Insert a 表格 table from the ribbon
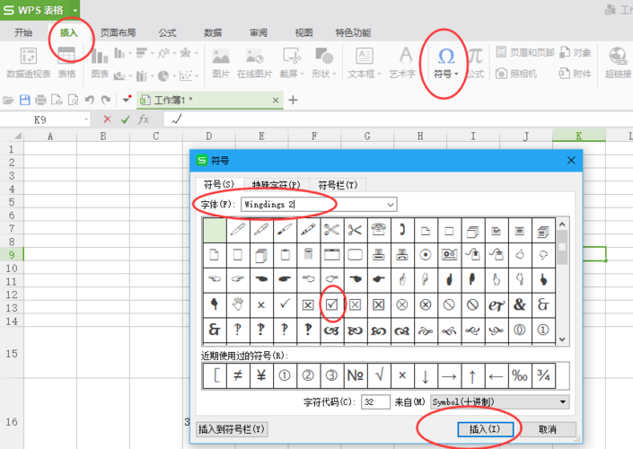This screenshot has width=633, height=449. (x=66, y=62)
